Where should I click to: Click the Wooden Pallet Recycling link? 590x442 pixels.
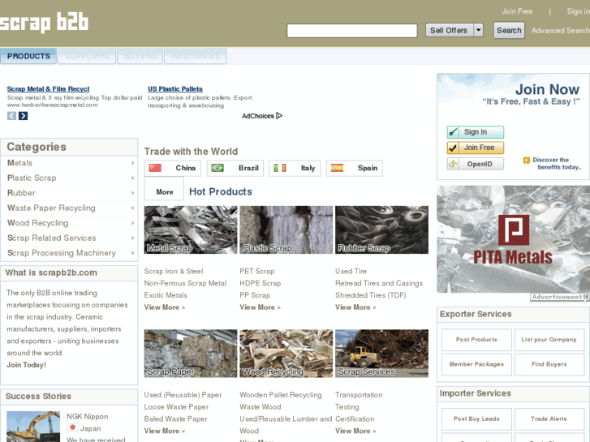click(281, 395)
